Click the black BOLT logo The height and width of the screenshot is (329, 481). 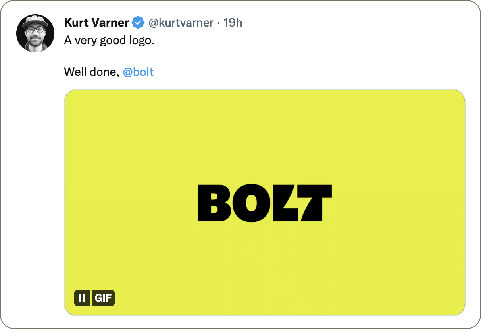point(264,203)
